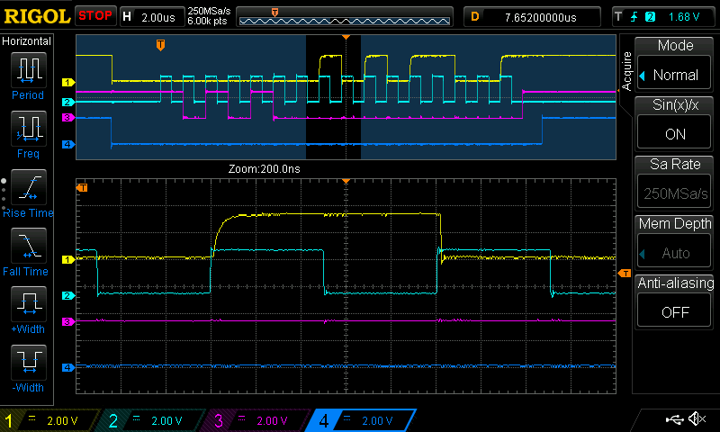Click trigger level marker on right edge

[x=625, y=274]
